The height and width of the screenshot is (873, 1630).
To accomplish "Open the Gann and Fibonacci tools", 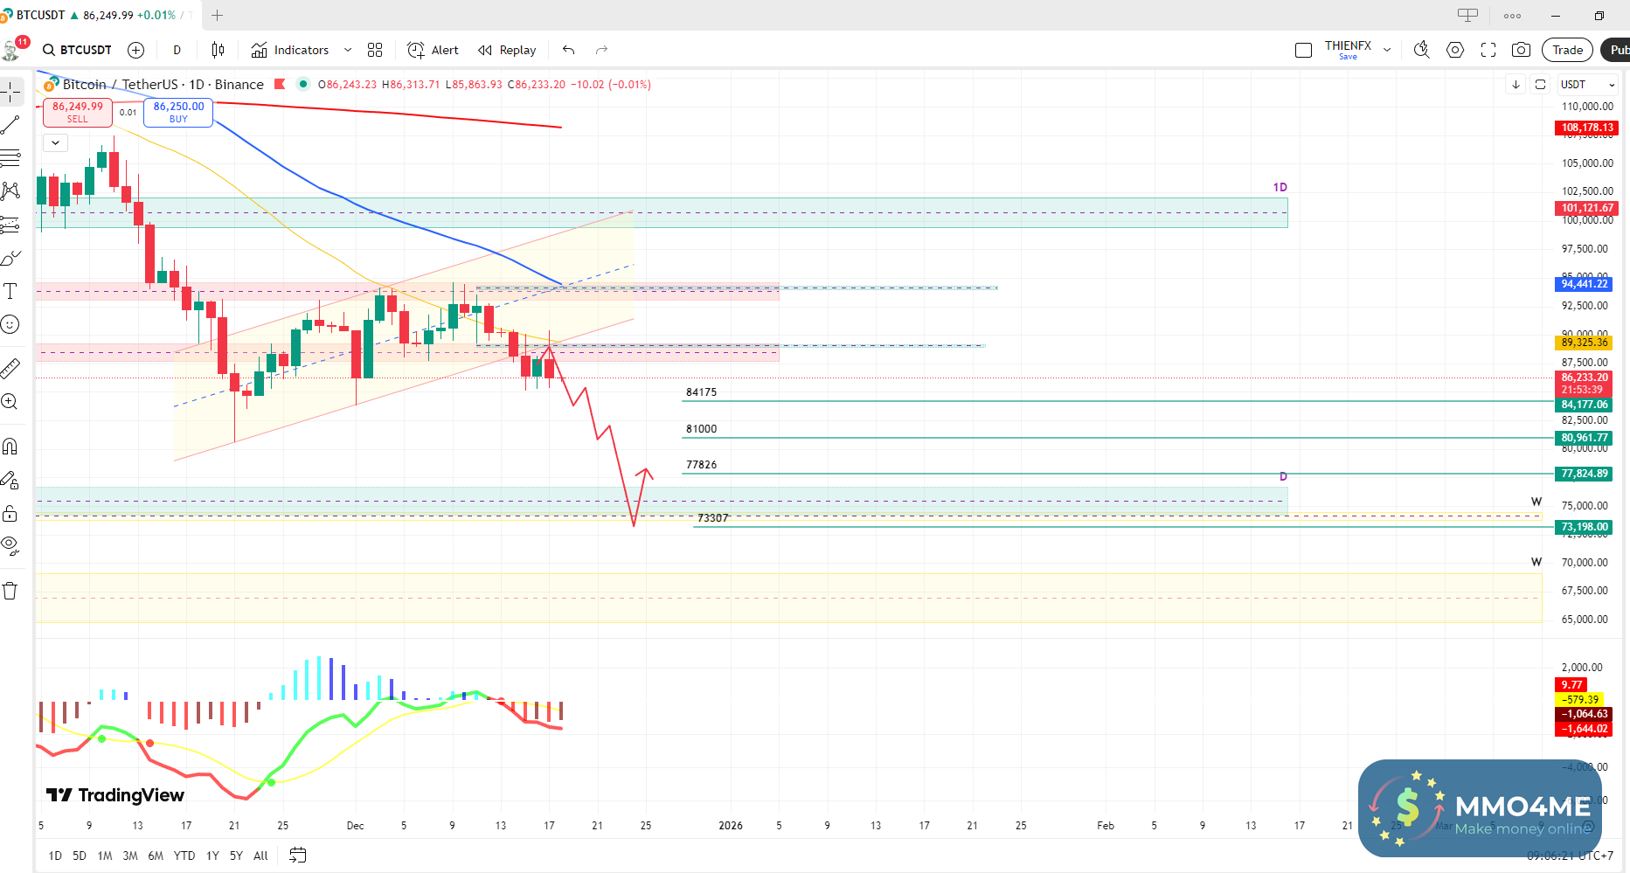I will click(x=10, y=158).
